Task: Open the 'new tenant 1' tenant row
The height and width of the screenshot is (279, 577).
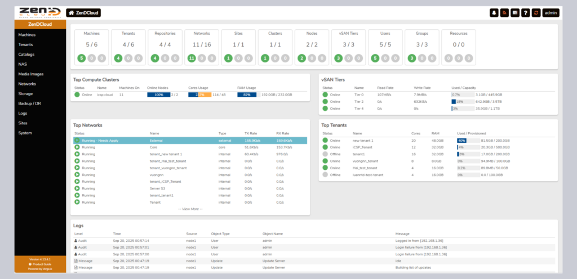Action: [x=363, y=140]
